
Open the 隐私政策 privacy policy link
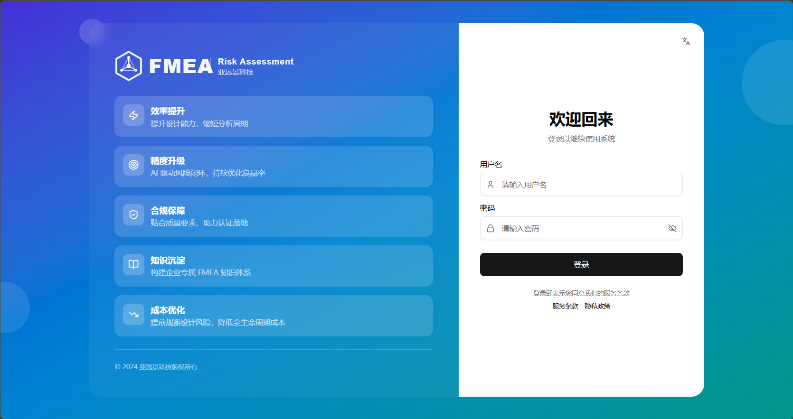(x=597, y=306)
